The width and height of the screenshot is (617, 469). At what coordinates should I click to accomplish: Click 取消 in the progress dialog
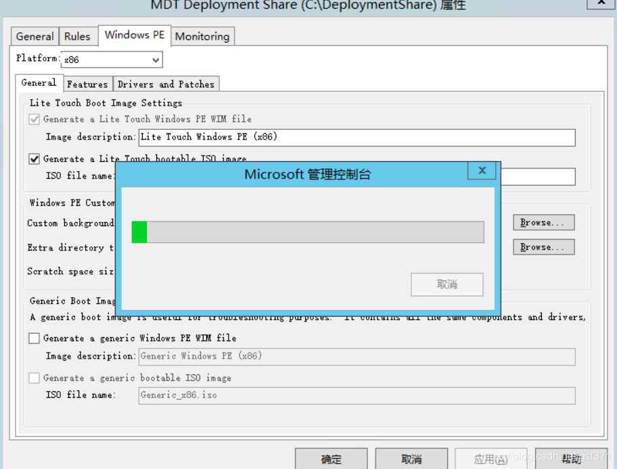pyautogui.click(x=447, y=284)
